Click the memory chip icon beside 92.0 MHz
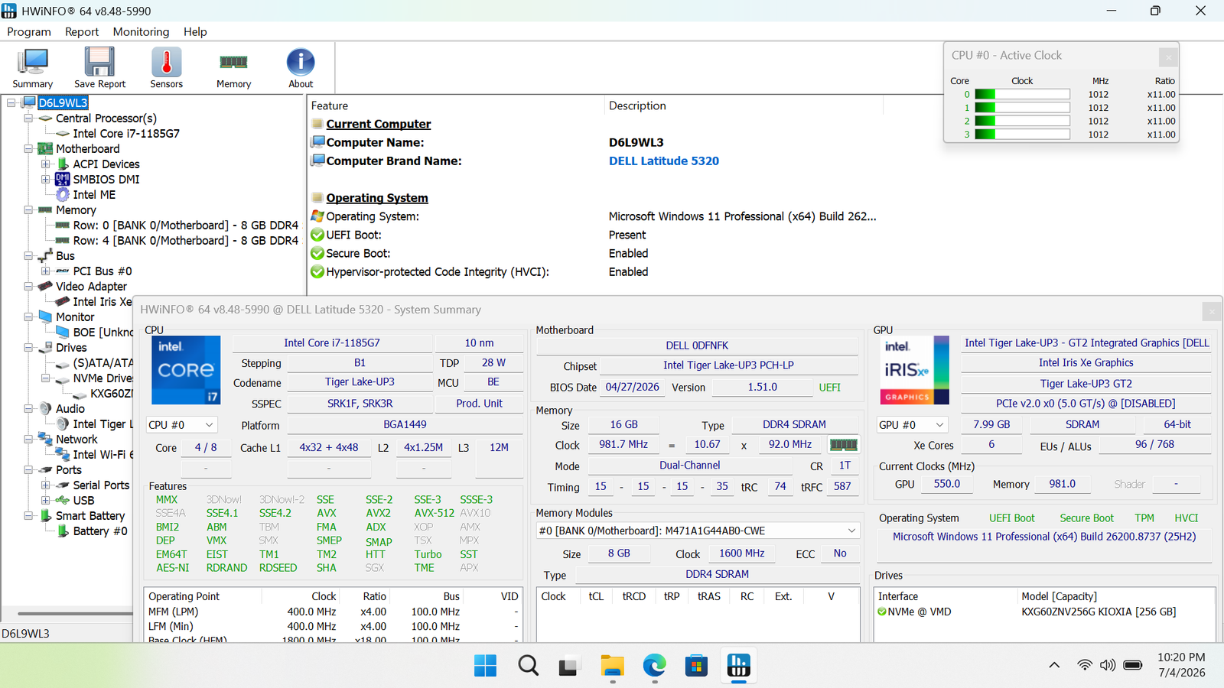Screen dimensions: 1224x688 pos(844,444)
